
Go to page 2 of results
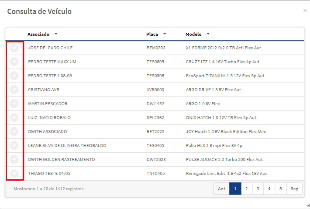click(x=247, y=188)
